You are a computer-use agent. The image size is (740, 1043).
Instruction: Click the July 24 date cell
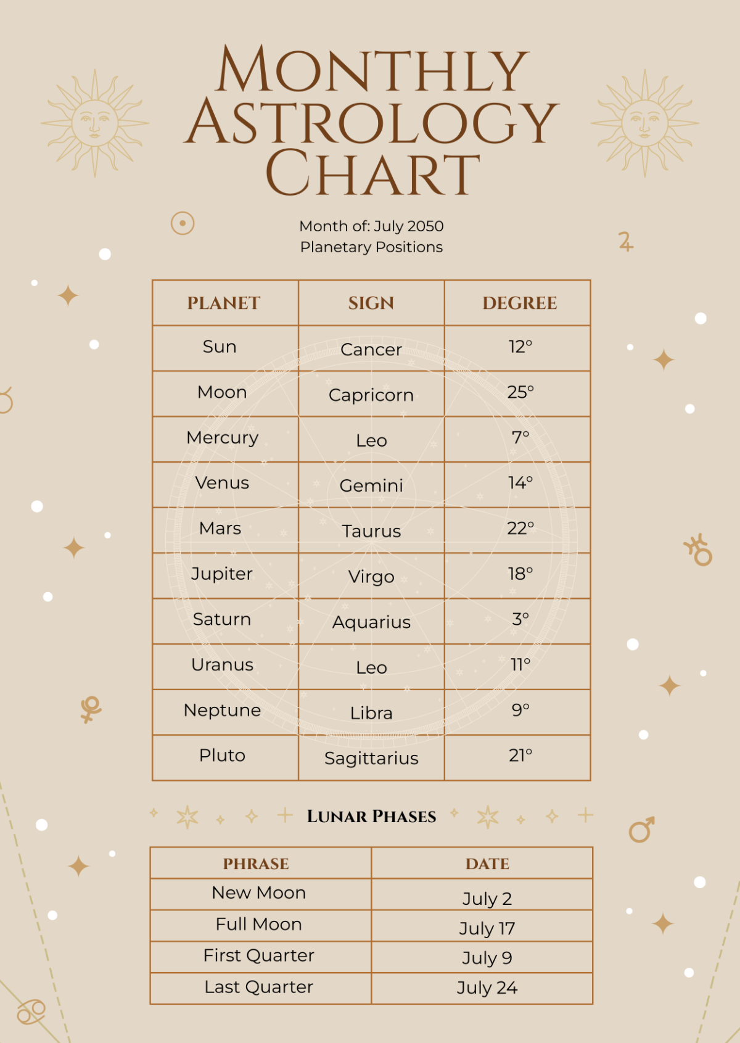(x=487, y=987)
